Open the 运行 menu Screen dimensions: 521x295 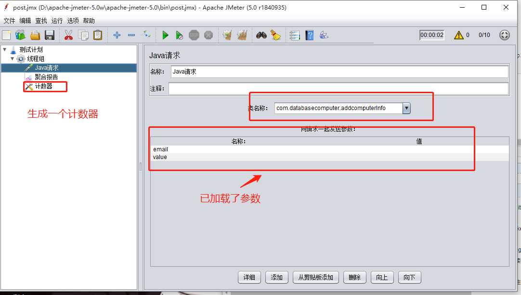click(x=57, y=21)
